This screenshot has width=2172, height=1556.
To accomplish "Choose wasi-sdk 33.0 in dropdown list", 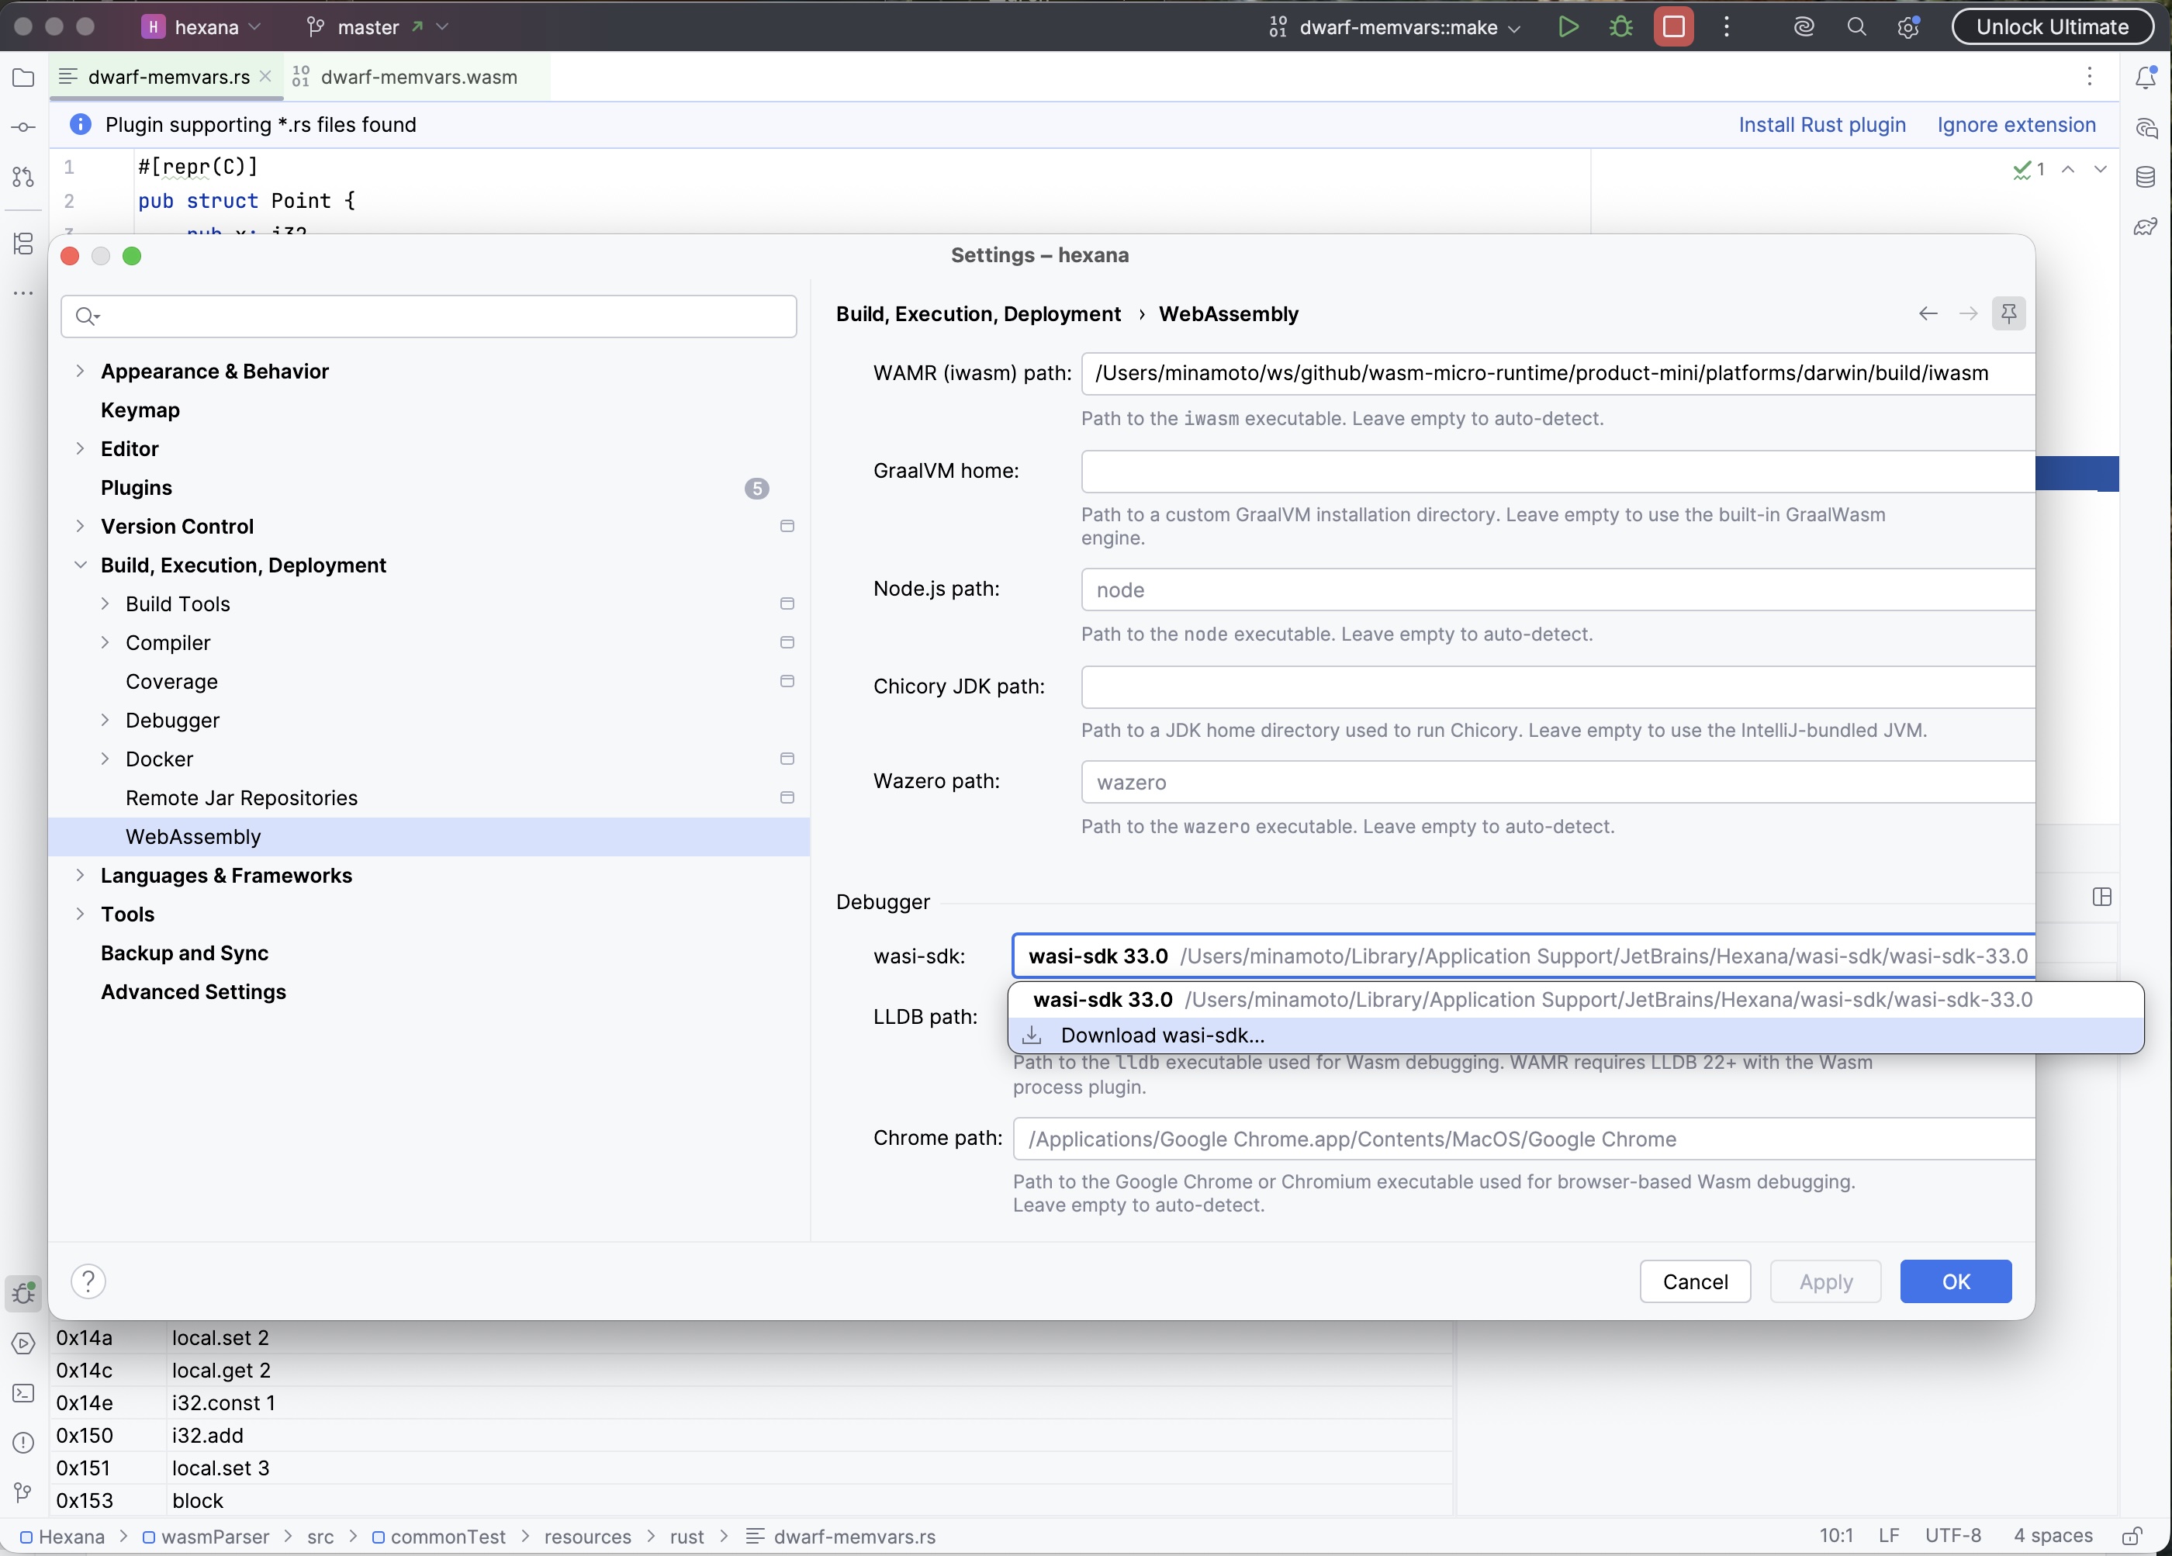I will pos(1575,1000).
